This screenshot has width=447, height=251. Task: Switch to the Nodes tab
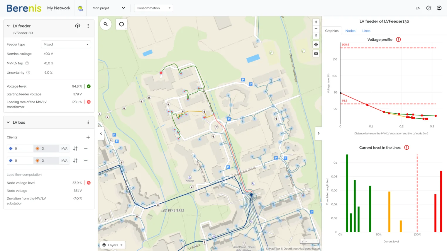click(x=350, y=31)
